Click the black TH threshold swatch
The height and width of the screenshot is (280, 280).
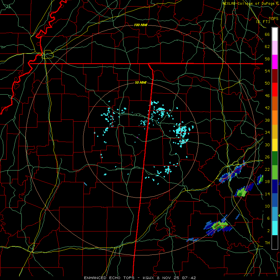(x=275, y=242)
